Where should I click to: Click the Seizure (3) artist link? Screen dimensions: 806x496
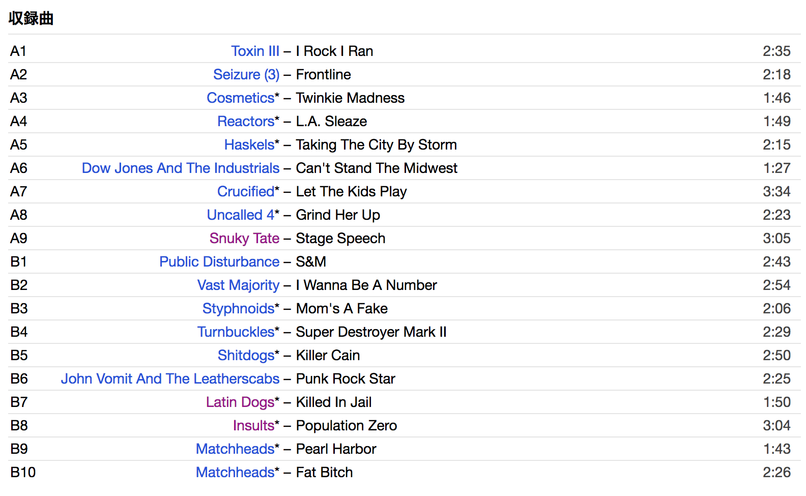click(x=246, y=75)
